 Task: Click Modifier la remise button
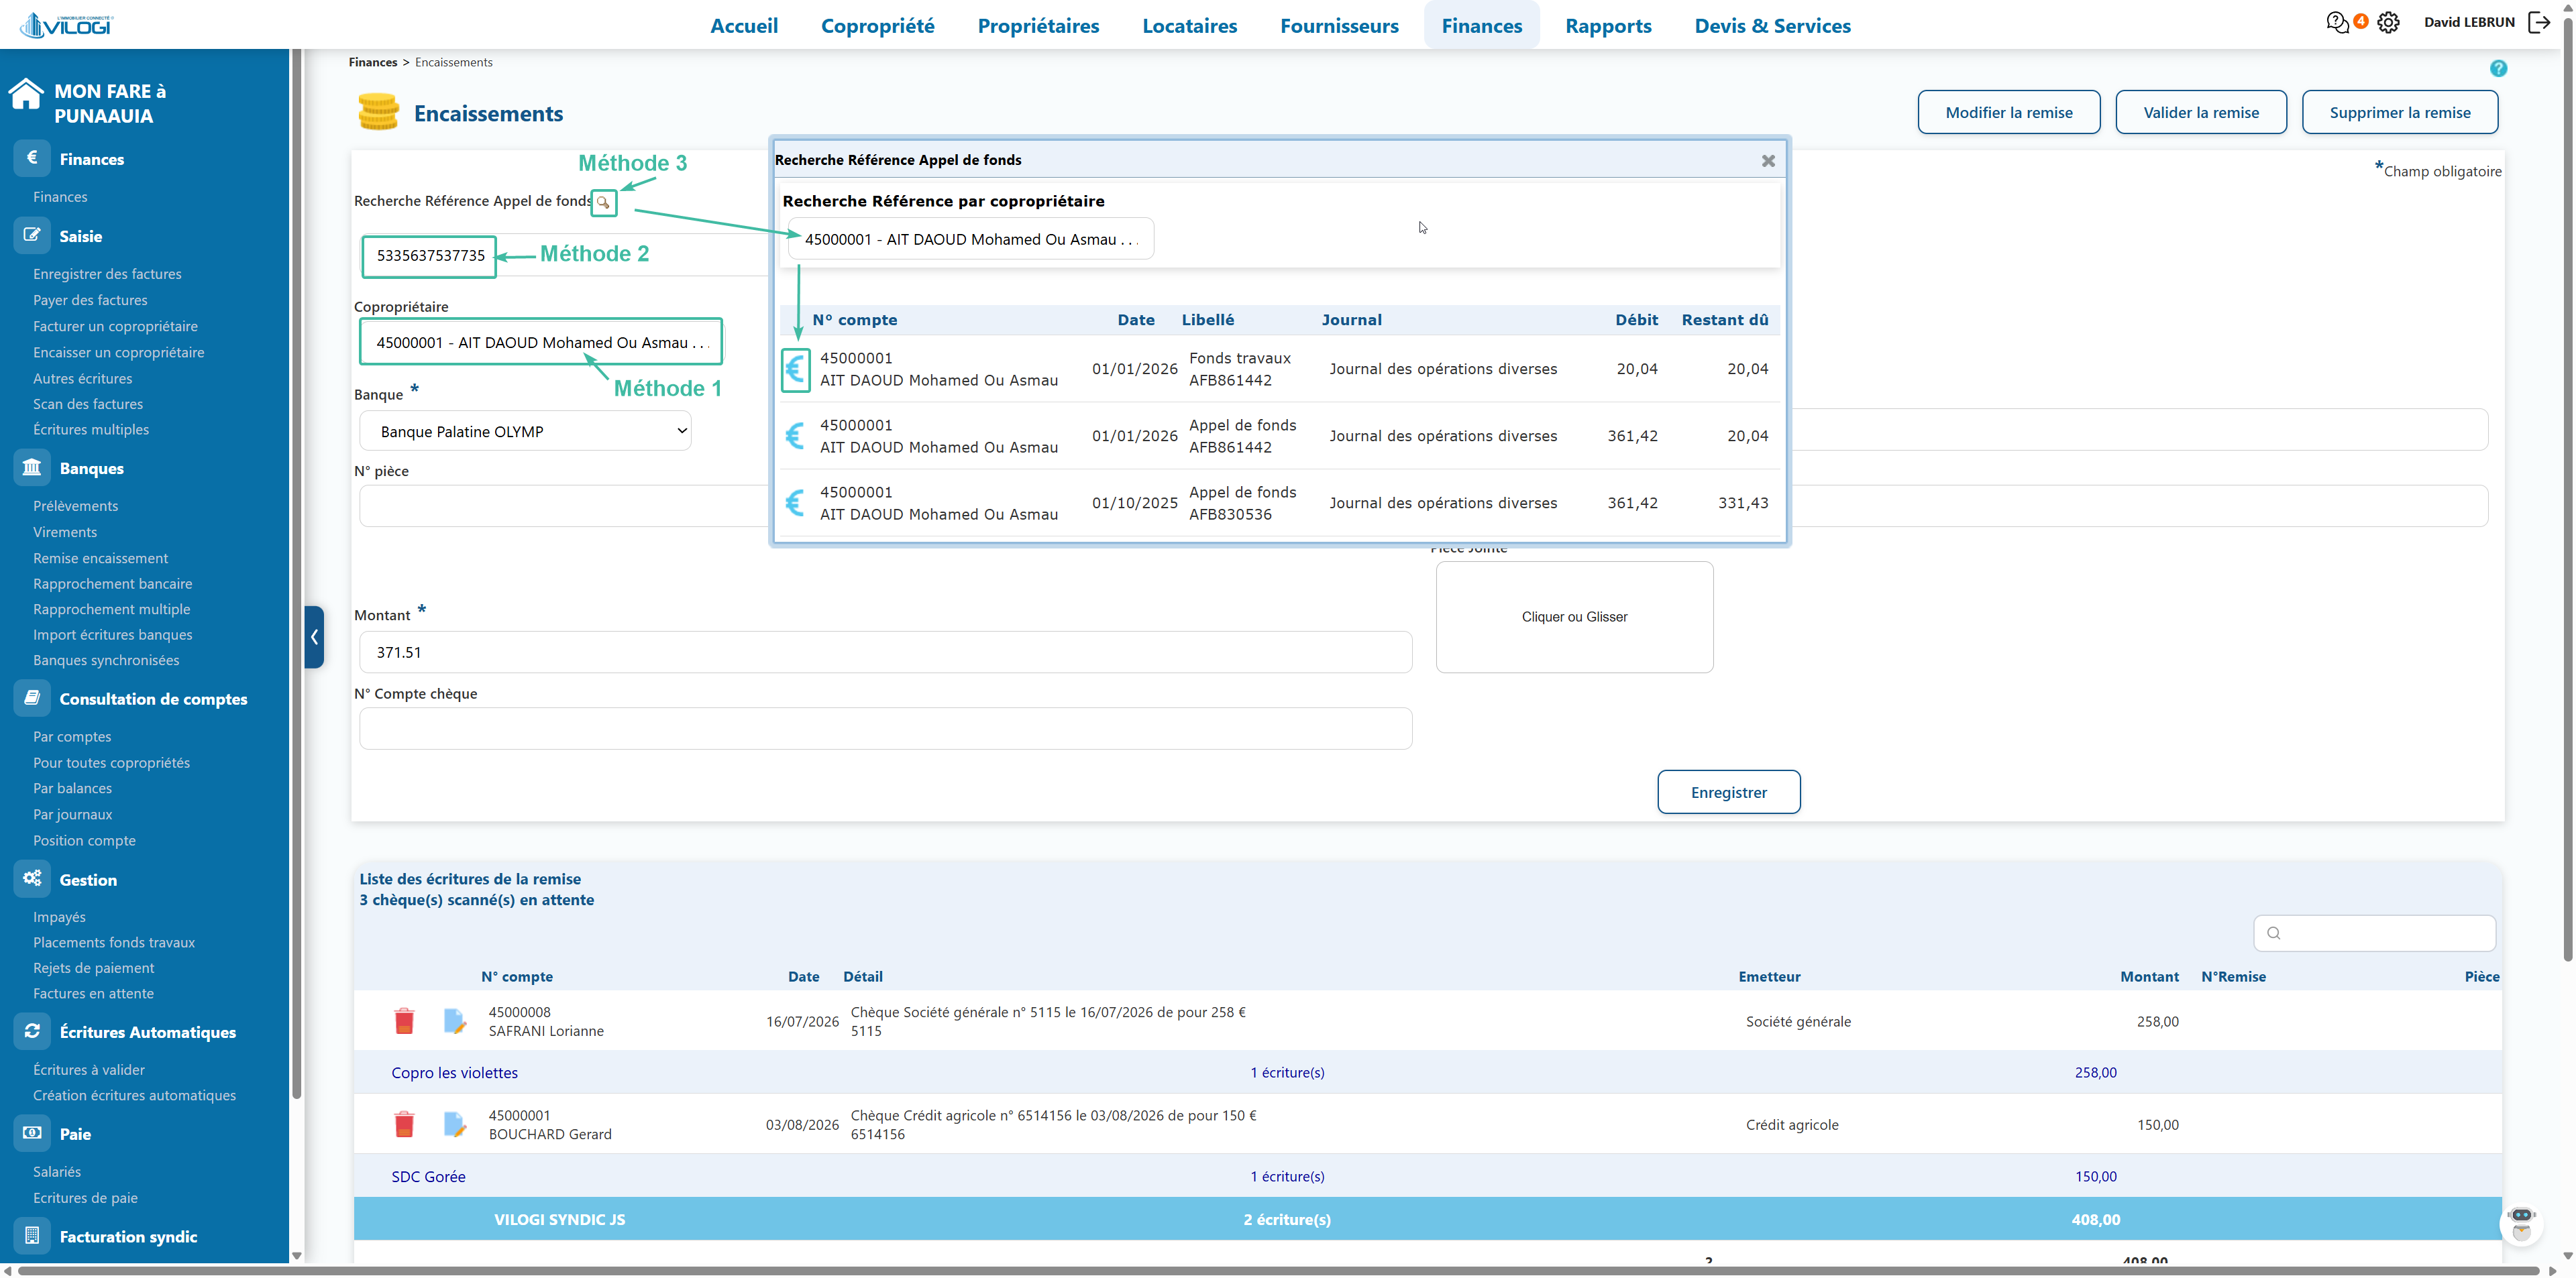pos(2008,113)
